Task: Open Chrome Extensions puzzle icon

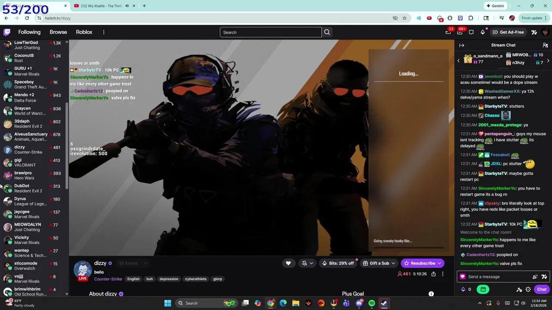Action: point(471,18)
